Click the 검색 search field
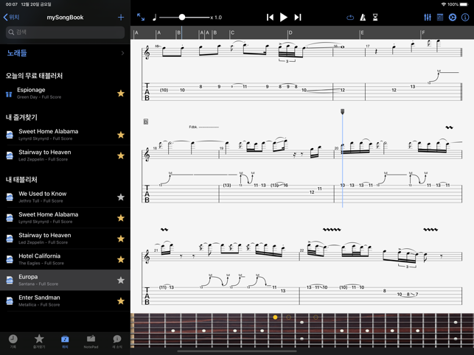 (x=65, y=32)
